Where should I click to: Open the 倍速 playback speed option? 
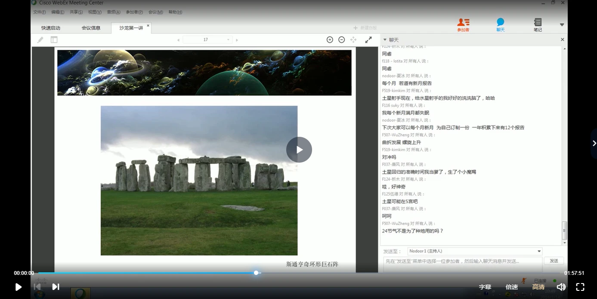[512, 287]
